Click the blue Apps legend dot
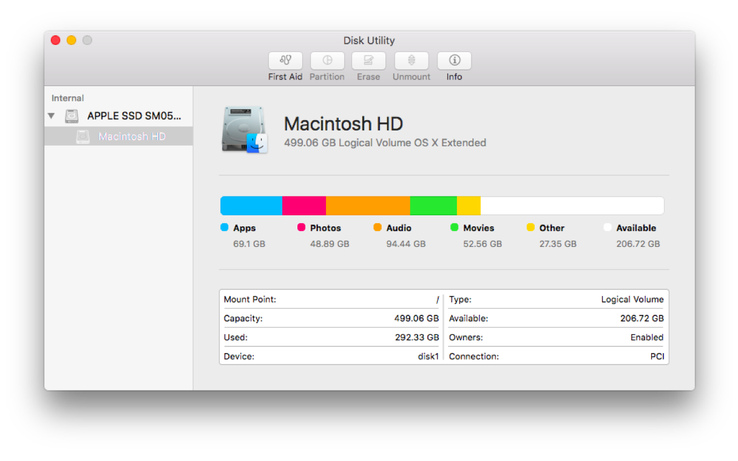The width and height of the screenshot is (738, 461). point(225,227)
